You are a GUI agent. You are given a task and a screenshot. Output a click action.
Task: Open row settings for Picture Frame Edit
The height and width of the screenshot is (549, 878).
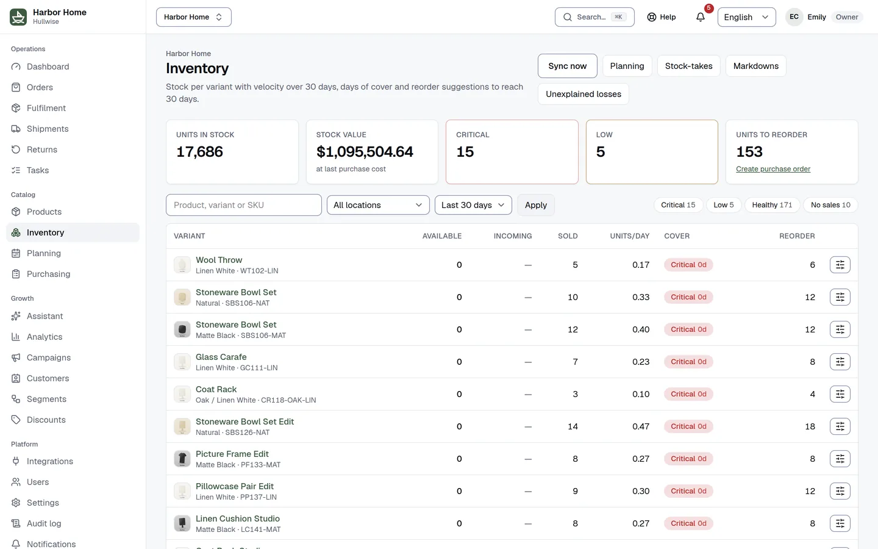[840, 459]
